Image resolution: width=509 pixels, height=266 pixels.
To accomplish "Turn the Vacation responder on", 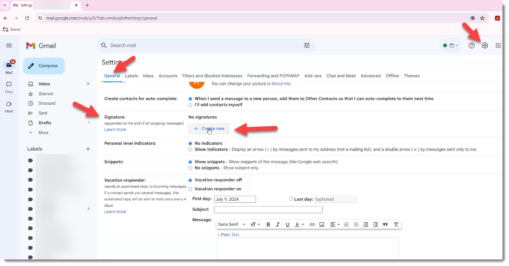I will pos(190,189).
